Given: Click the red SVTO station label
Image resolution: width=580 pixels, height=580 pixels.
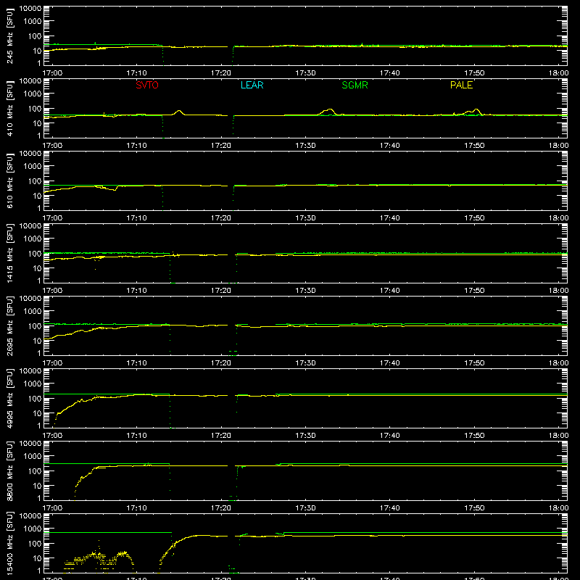Looking at the screenshot, I should (x=147, y=85).
